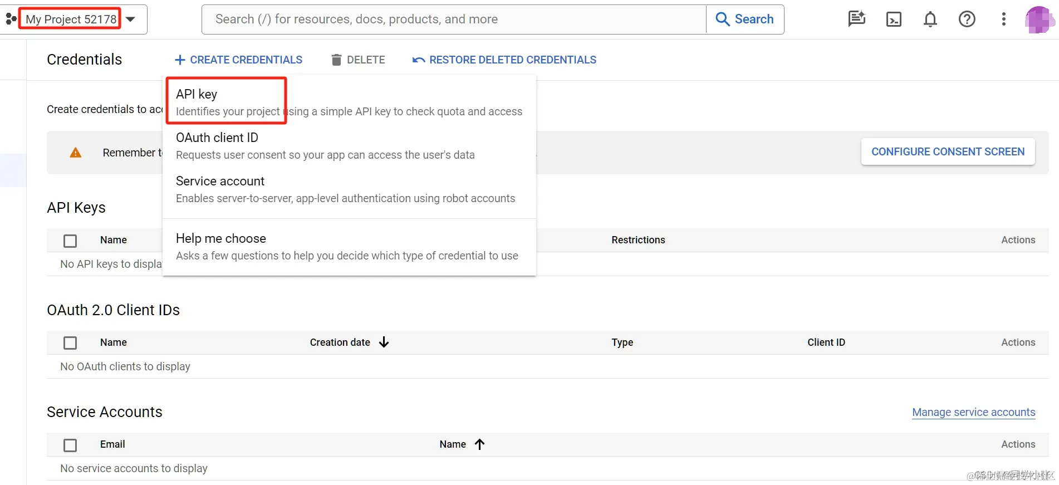1059x485 pixels.
Task: Choose Service account option
Action: [349, 189]
